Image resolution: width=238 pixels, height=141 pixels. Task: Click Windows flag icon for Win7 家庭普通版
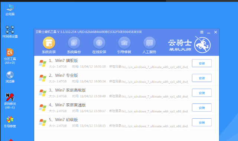tap(42, 108)
